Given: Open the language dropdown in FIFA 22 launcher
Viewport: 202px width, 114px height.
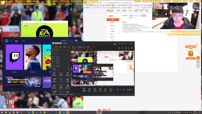Looking at the screenshot, I should click(x=29, y=26).
